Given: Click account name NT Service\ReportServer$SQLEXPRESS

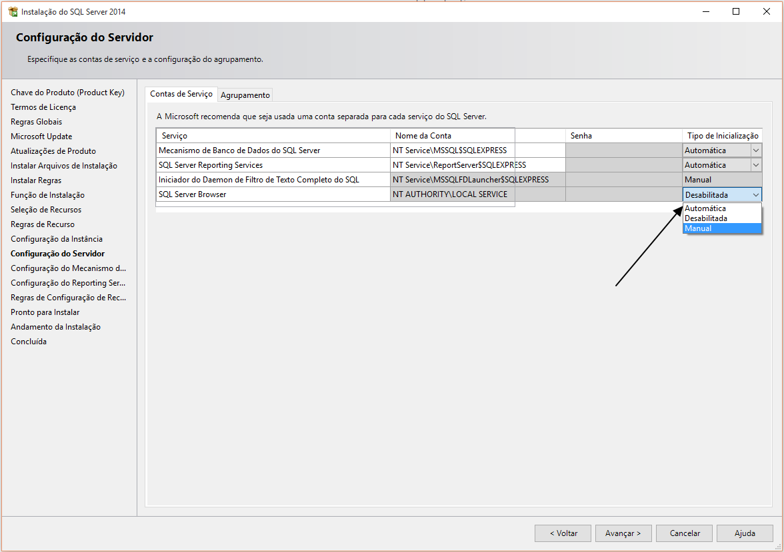Looking at the screenshot, I should pyautogui.click(x=477, y=165).
